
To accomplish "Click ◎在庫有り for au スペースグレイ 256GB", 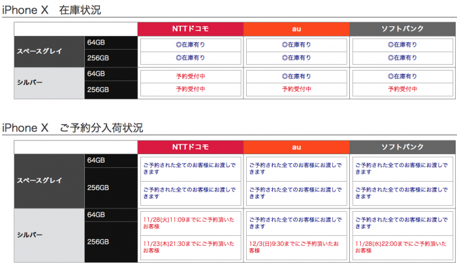I will click(x=296, y=58).
